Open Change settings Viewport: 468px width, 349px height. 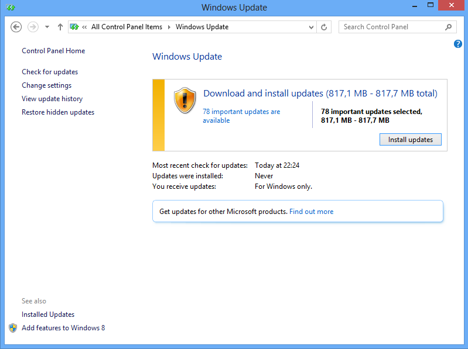pyautogui.click(x=46, y=85)
